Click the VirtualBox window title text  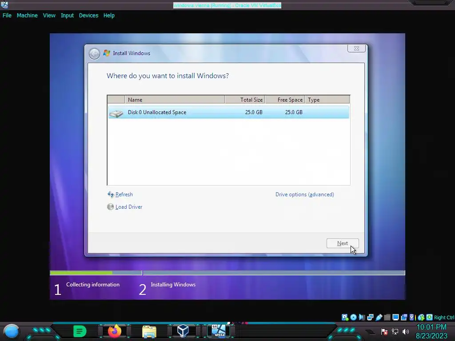tap(227, 5)
